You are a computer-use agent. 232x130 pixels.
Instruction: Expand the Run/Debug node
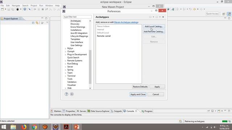(66, 64)
